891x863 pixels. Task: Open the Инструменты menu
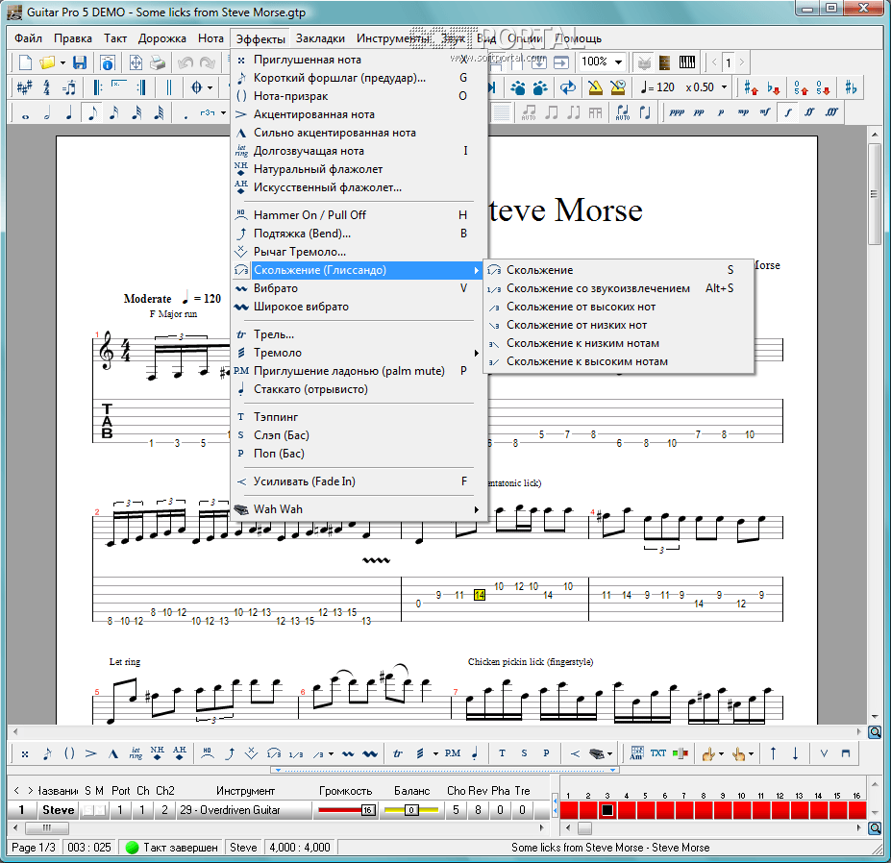click(x=392, y=38)
